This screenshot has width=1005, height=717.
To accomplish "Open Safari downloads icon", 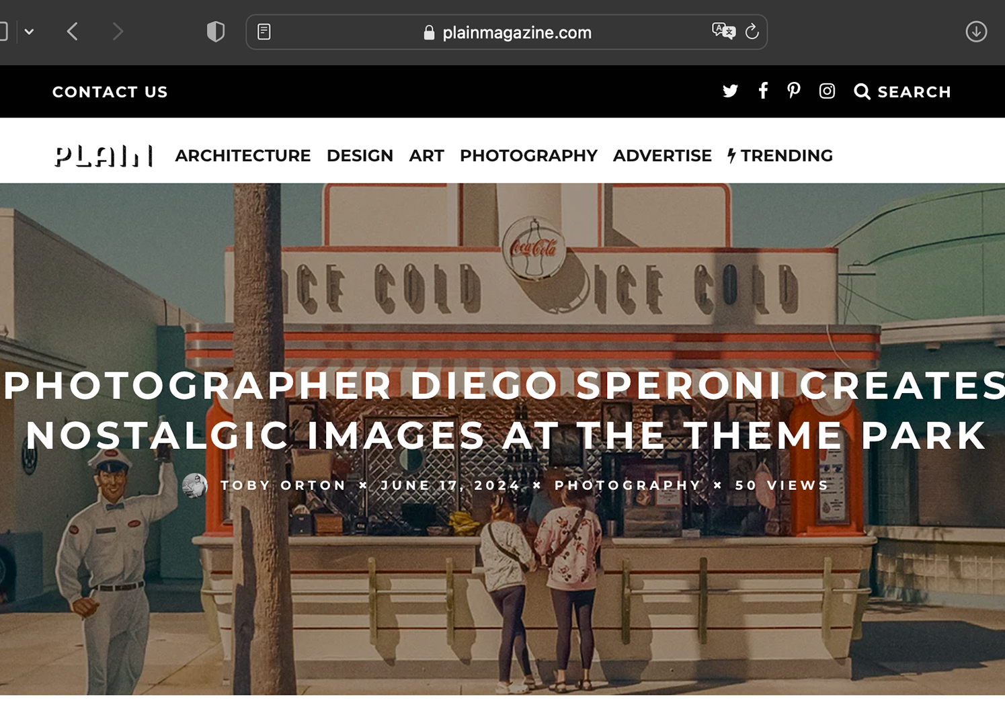I will (976, 32).
